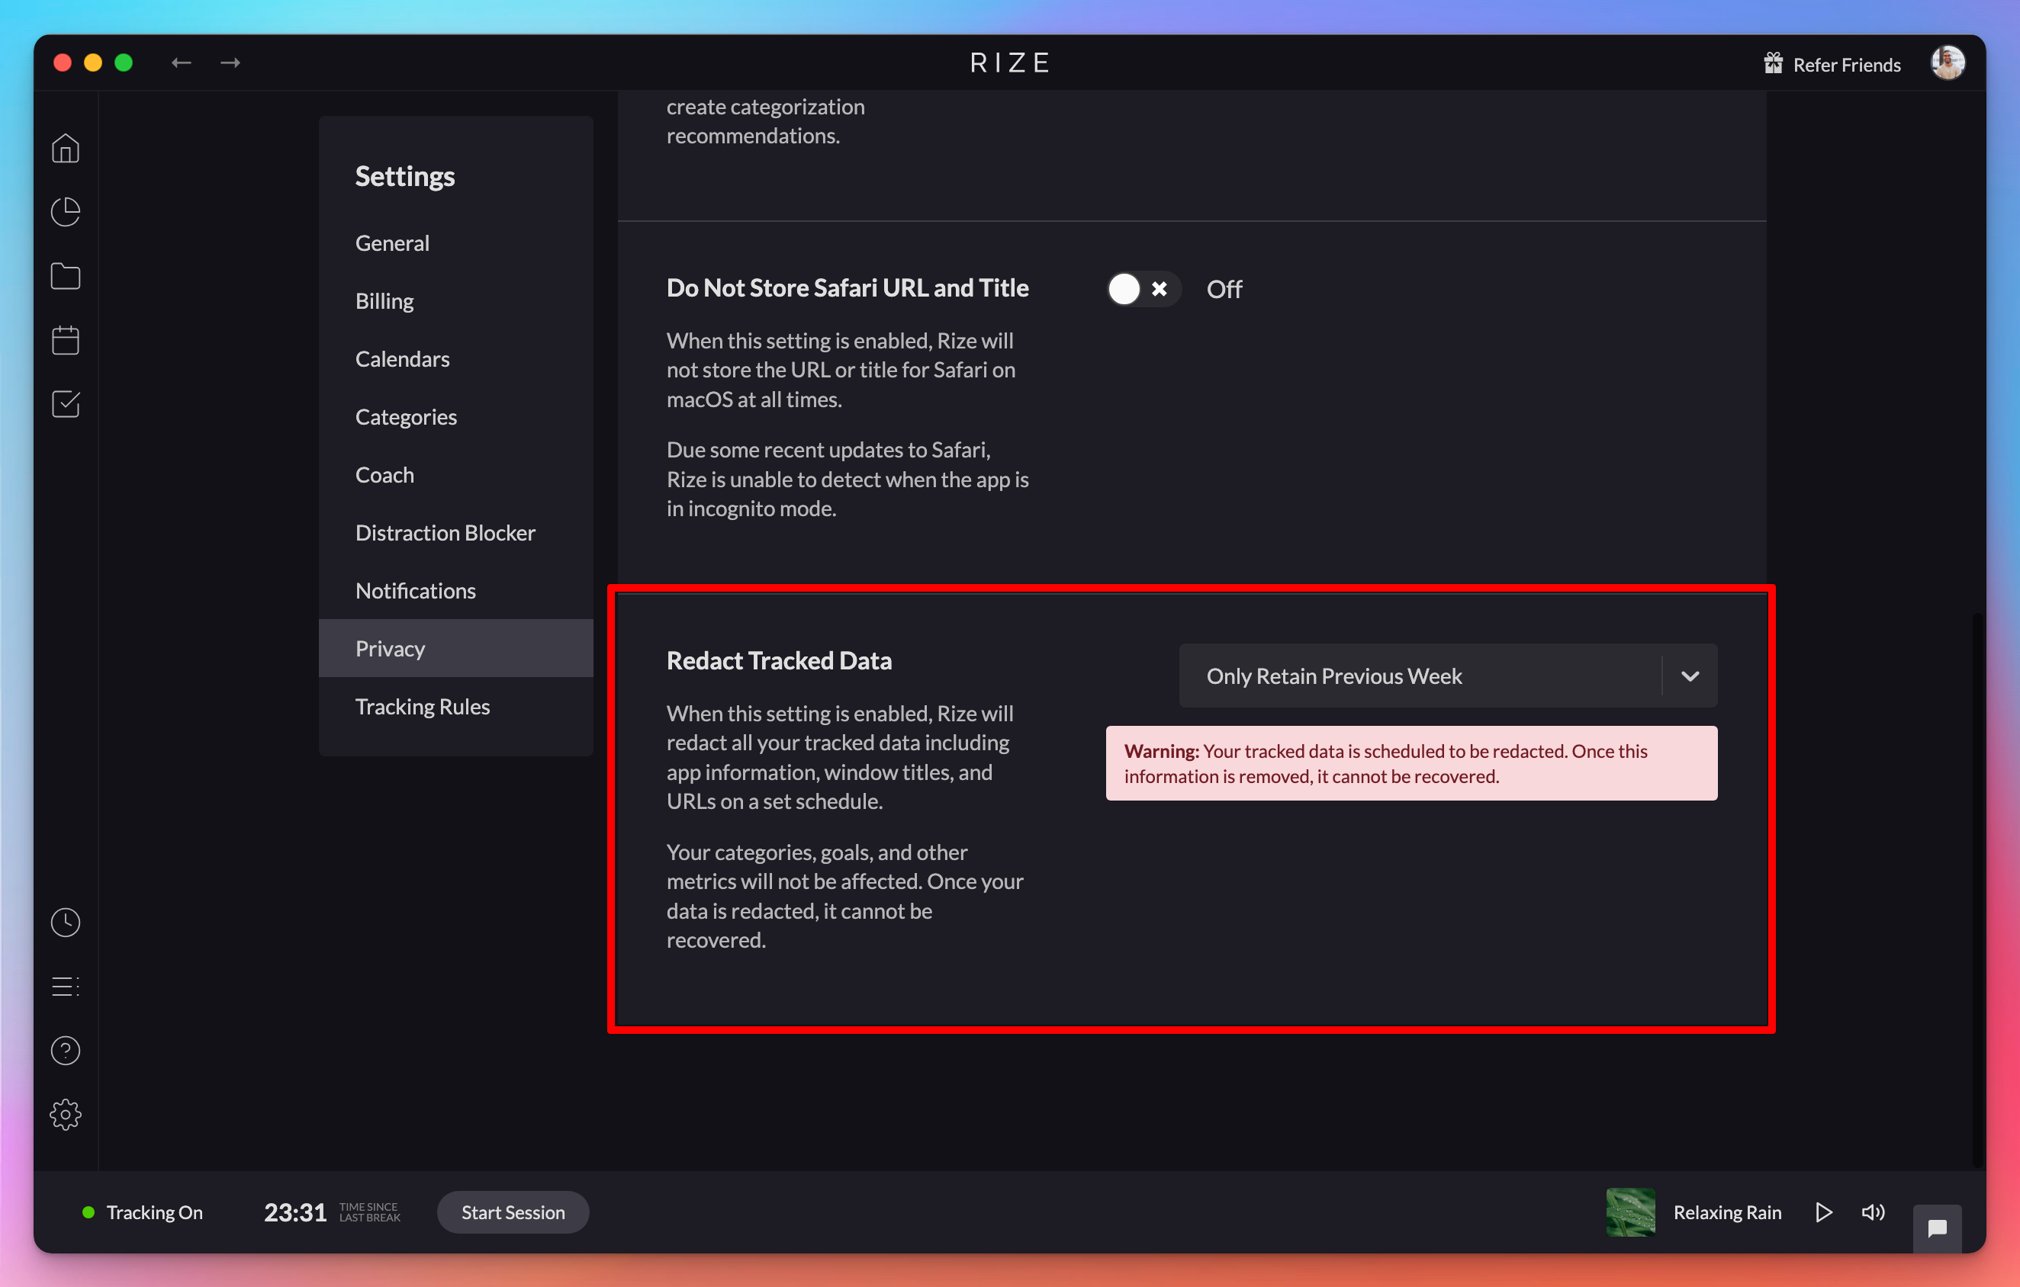Open the pie chart reports icon

(x=66, y=212)
